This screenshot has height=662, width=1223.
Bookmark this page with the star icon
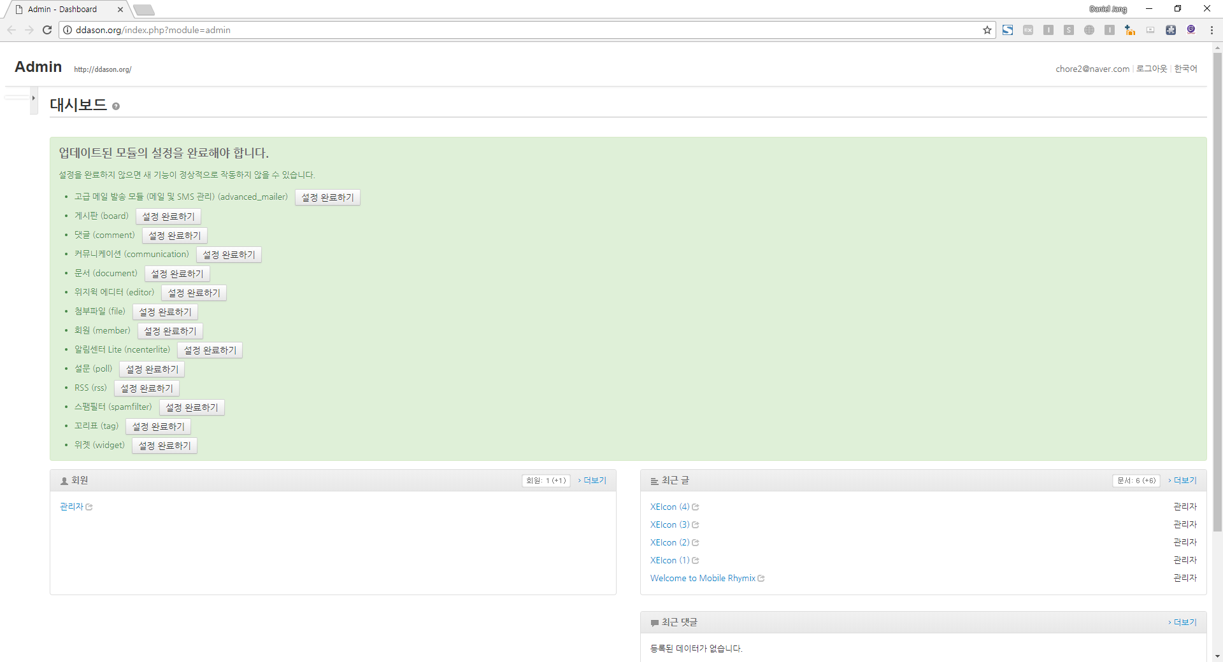(987, 30)
